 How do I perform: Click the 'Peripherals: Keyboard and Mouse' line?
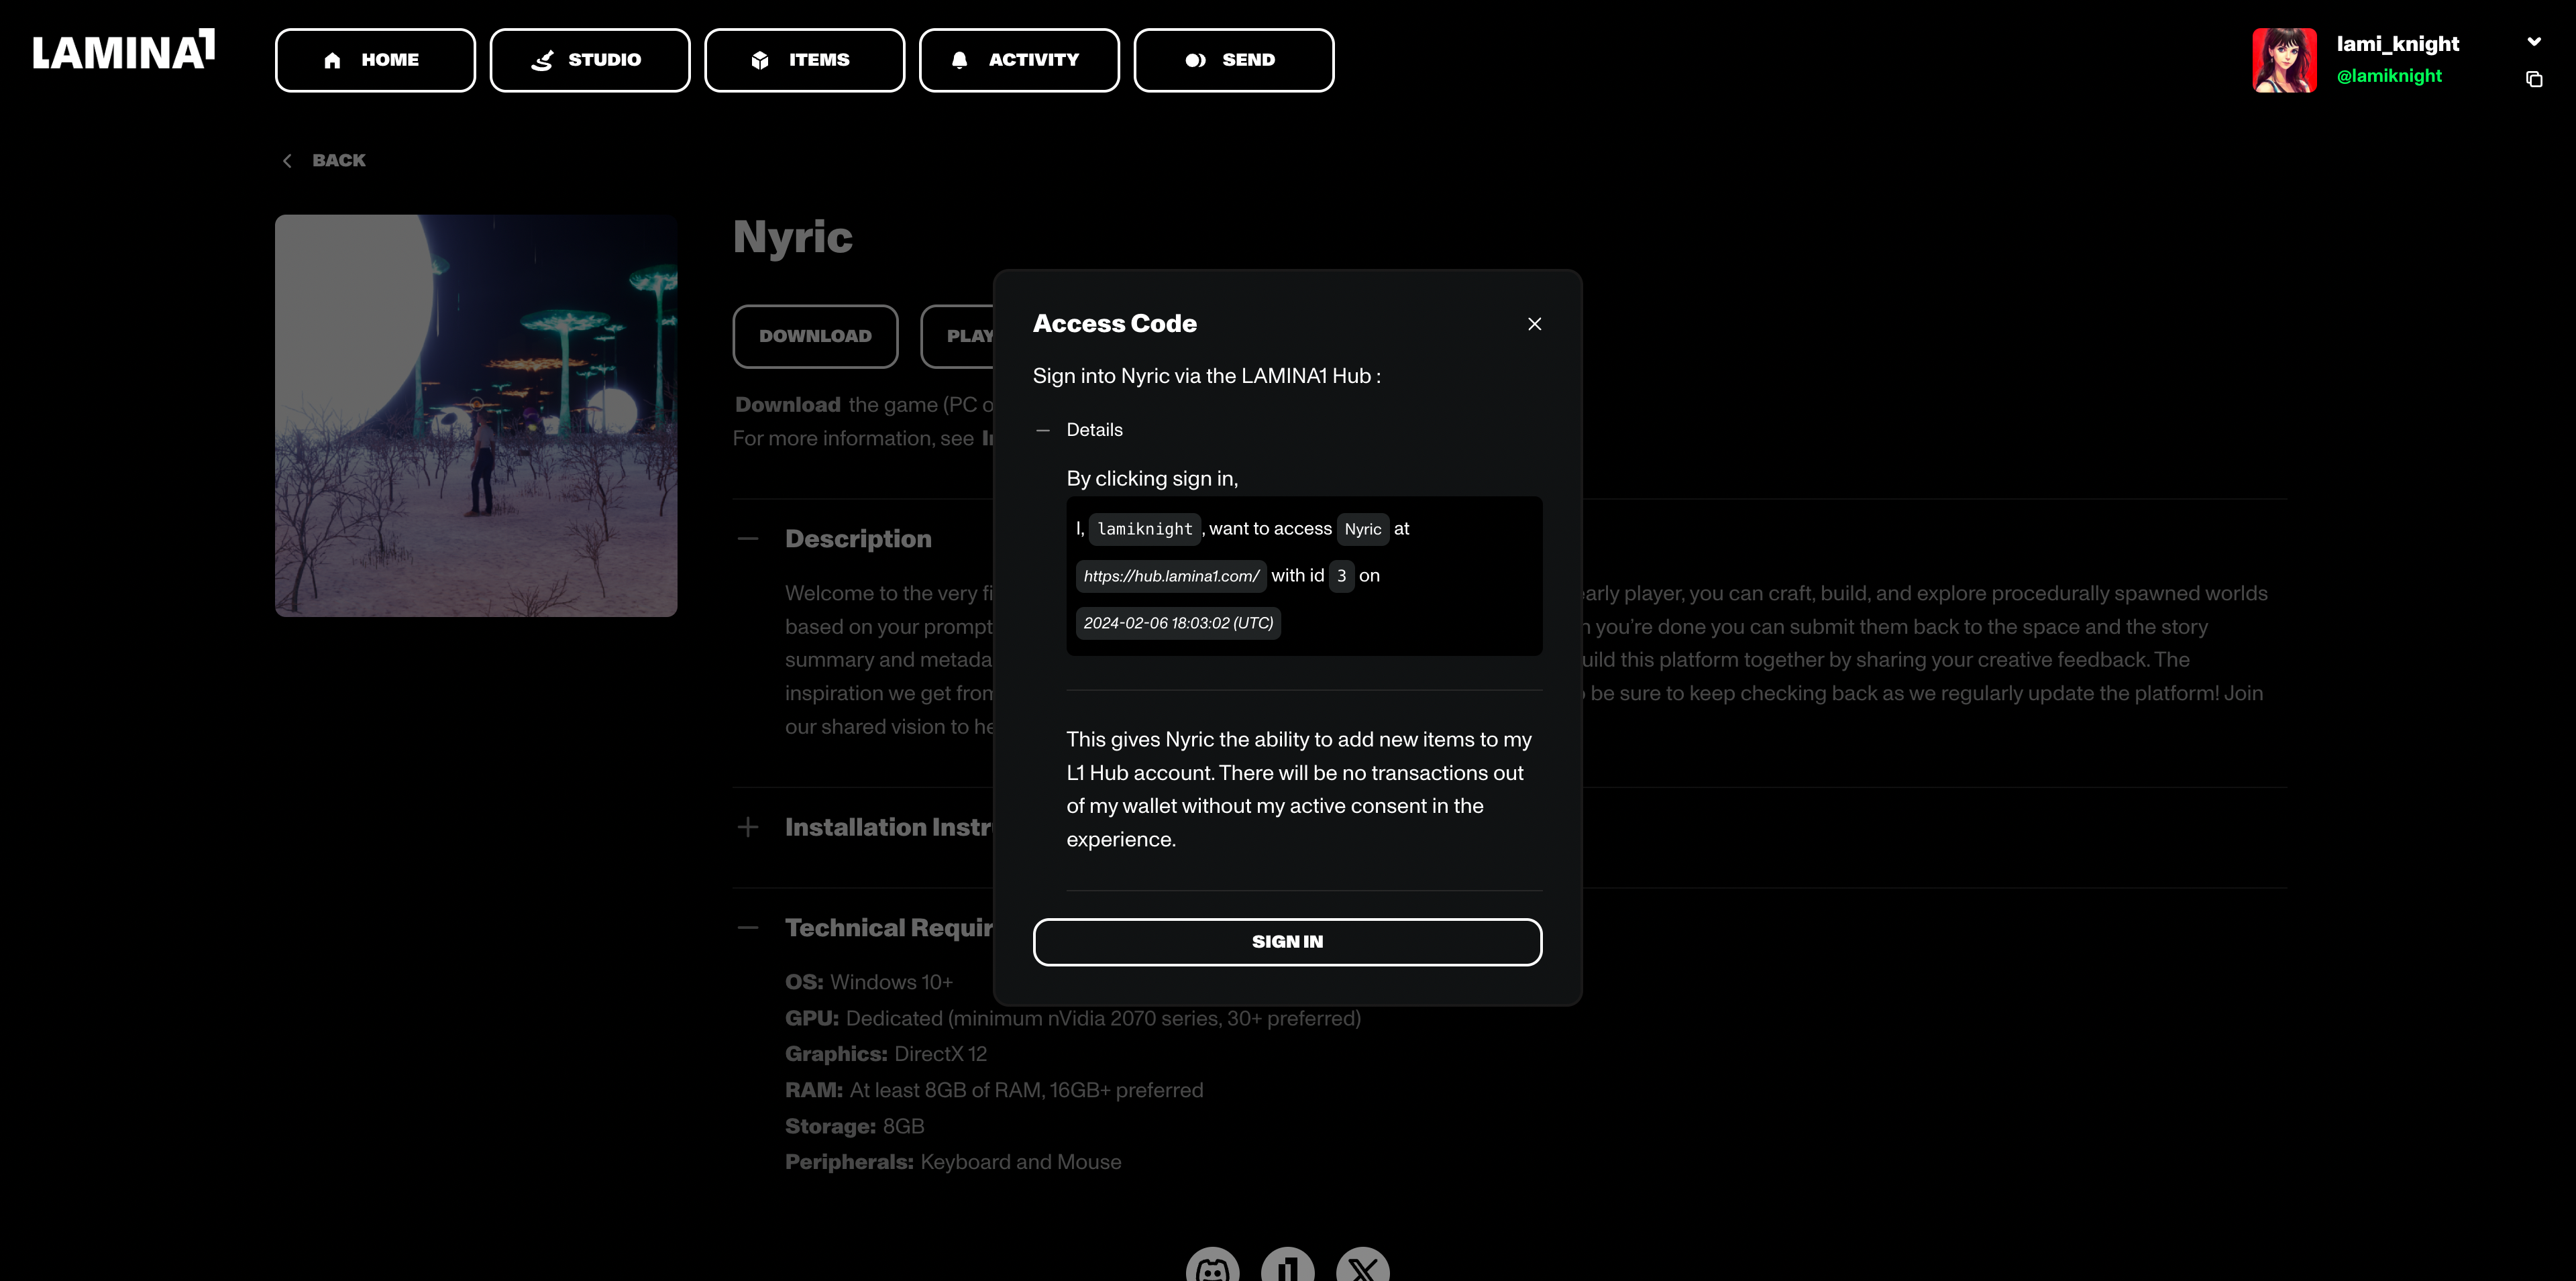click(953, 1163)
